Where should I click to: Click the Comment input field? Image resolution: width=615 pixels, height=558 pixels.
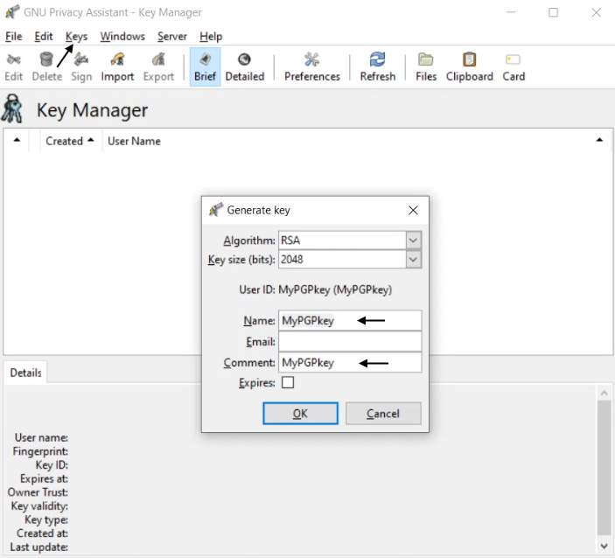point(350,362)
